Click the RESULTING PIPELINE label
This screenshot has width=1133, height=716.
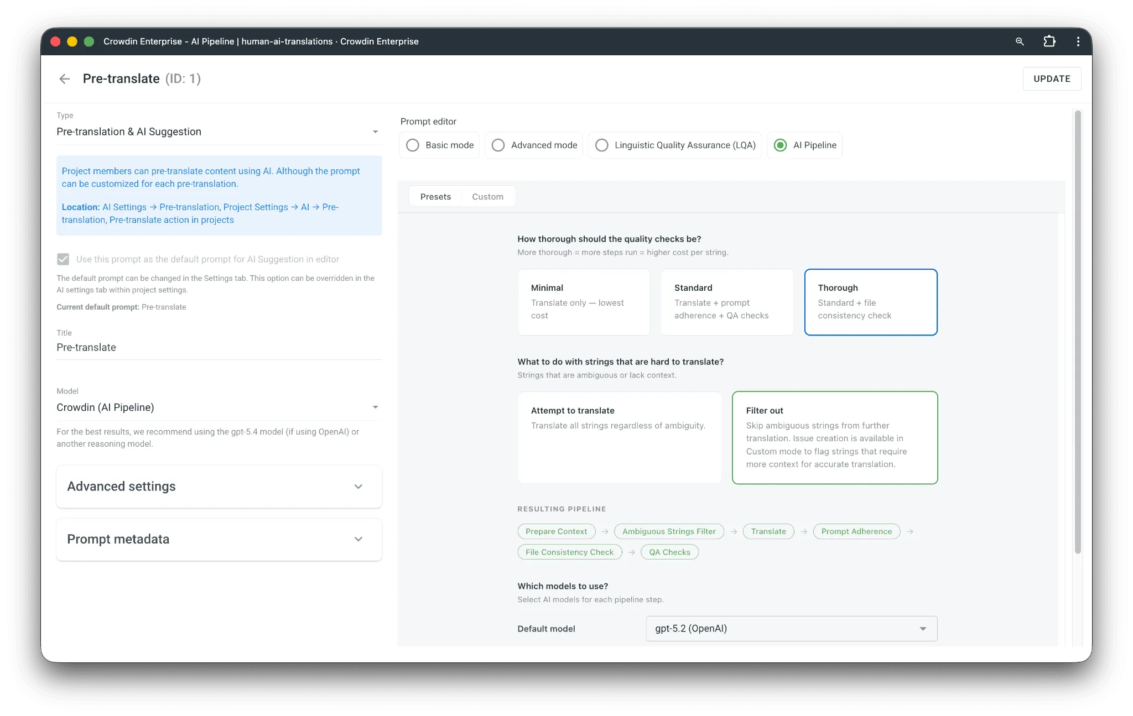click(562, 509)
